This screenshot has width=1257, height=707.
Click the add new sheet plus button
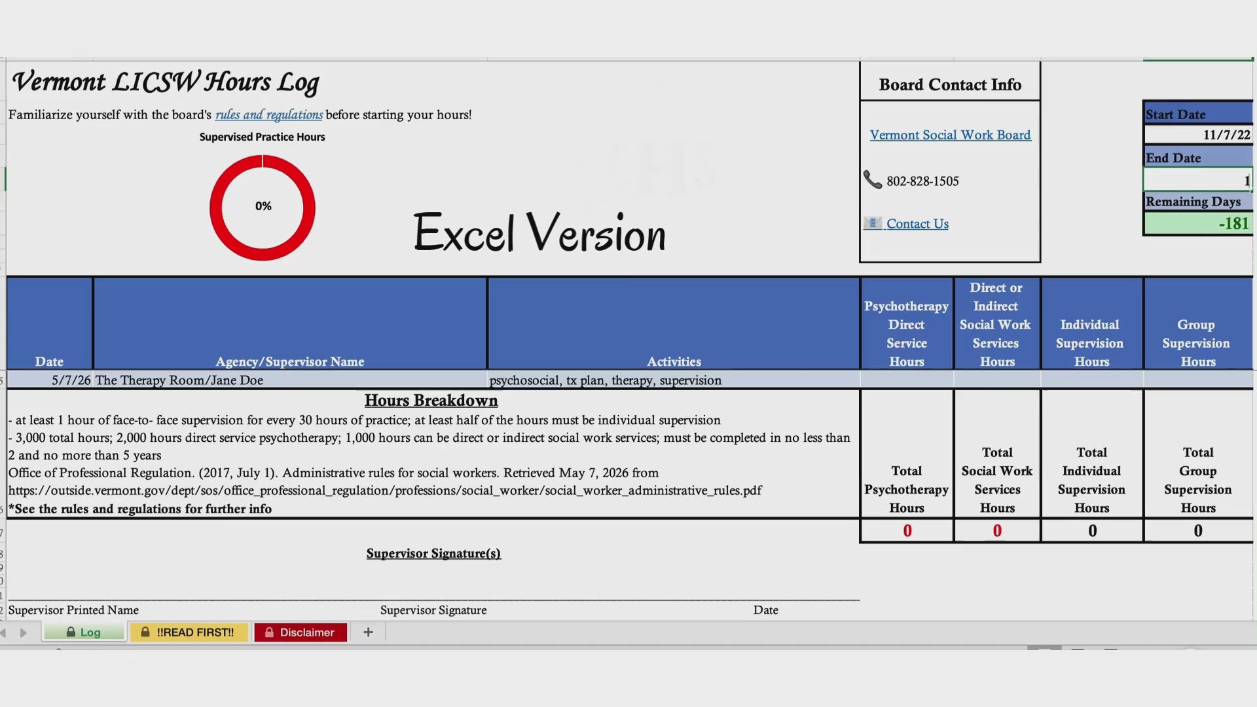pyautogui.click(x=368, y=632)
